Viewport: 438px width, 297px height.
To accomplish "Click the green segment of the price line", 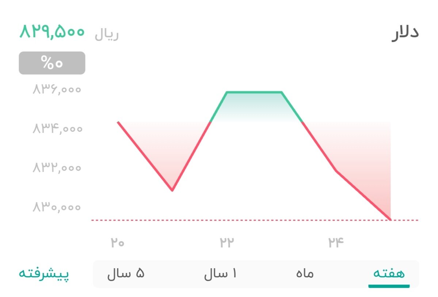I will (255, 92).
